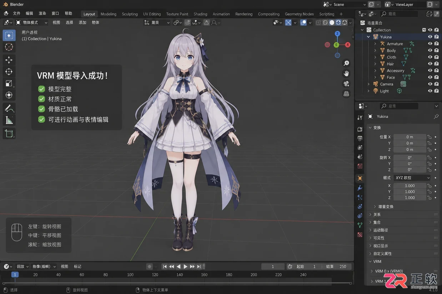Open the Output properties tab icon
The width and height of the screenshot is (442, 294).
pos(360,138)
